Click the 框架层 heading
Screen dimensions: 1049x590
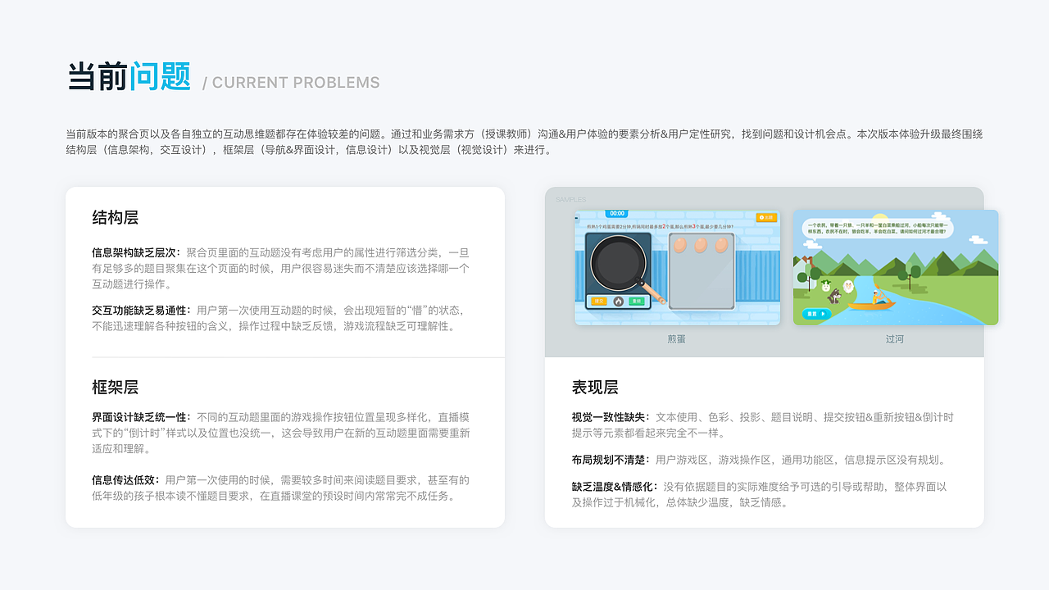coord(116,387)
